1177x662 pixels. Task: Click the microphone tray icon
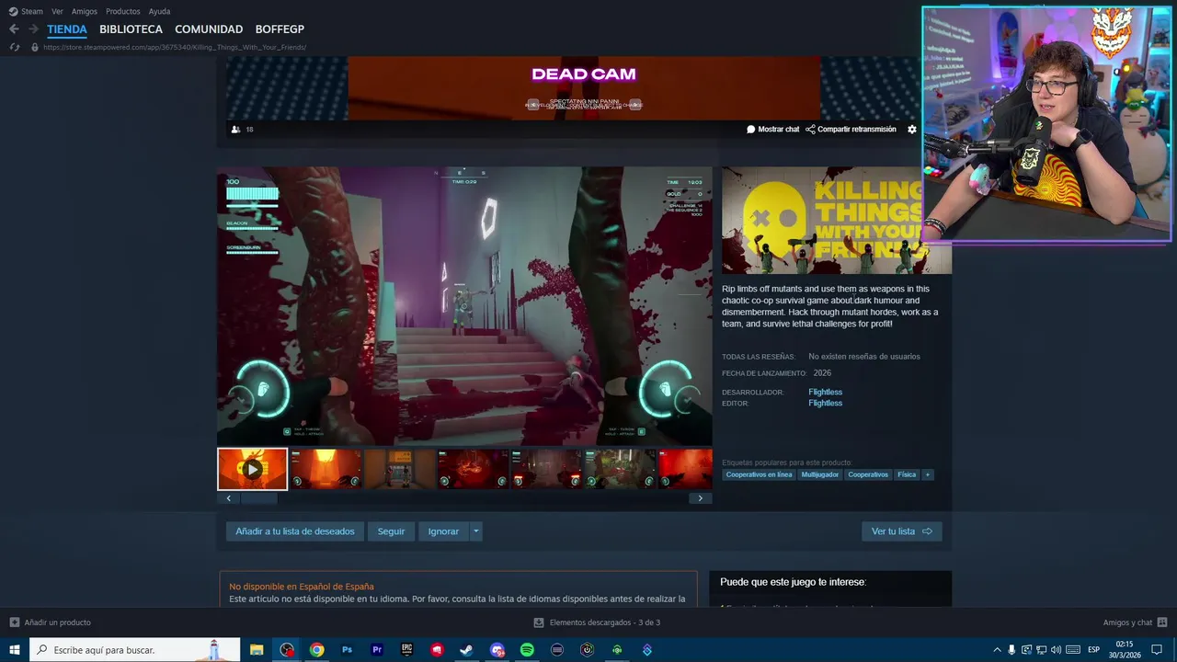(x=1011, y=650)
